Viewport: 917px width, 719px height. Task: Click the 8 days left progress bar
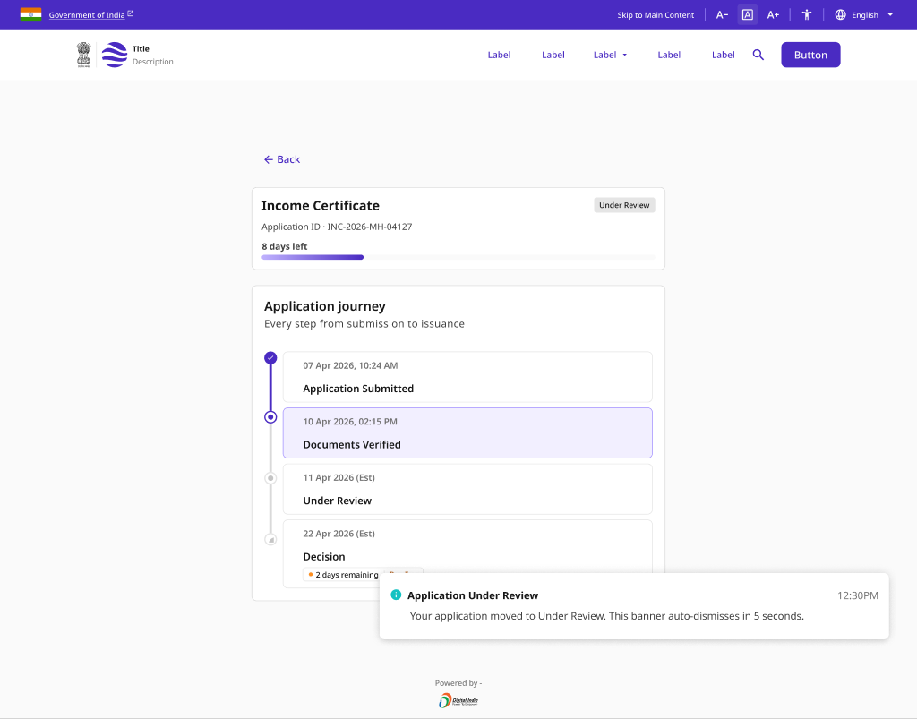458,257
